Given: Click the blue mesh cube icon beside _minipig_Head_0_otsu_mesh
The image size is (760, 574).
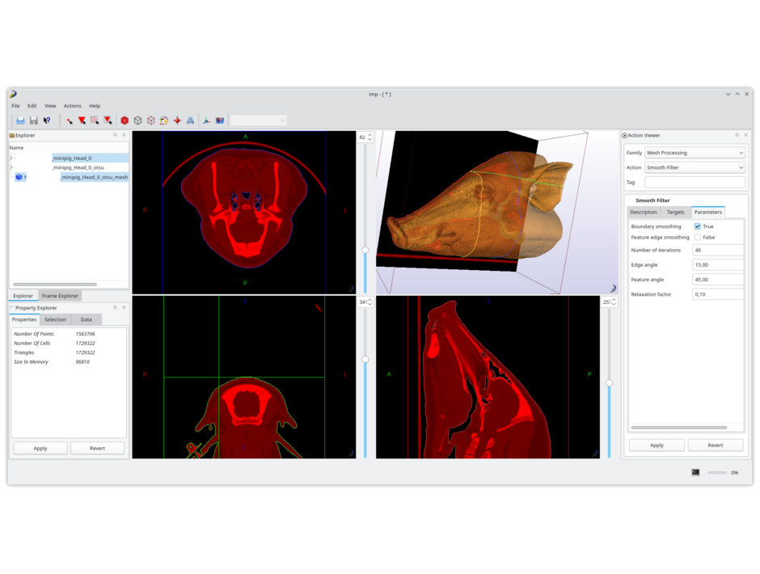Looking at the screenshot, I should tap(19, 176).
